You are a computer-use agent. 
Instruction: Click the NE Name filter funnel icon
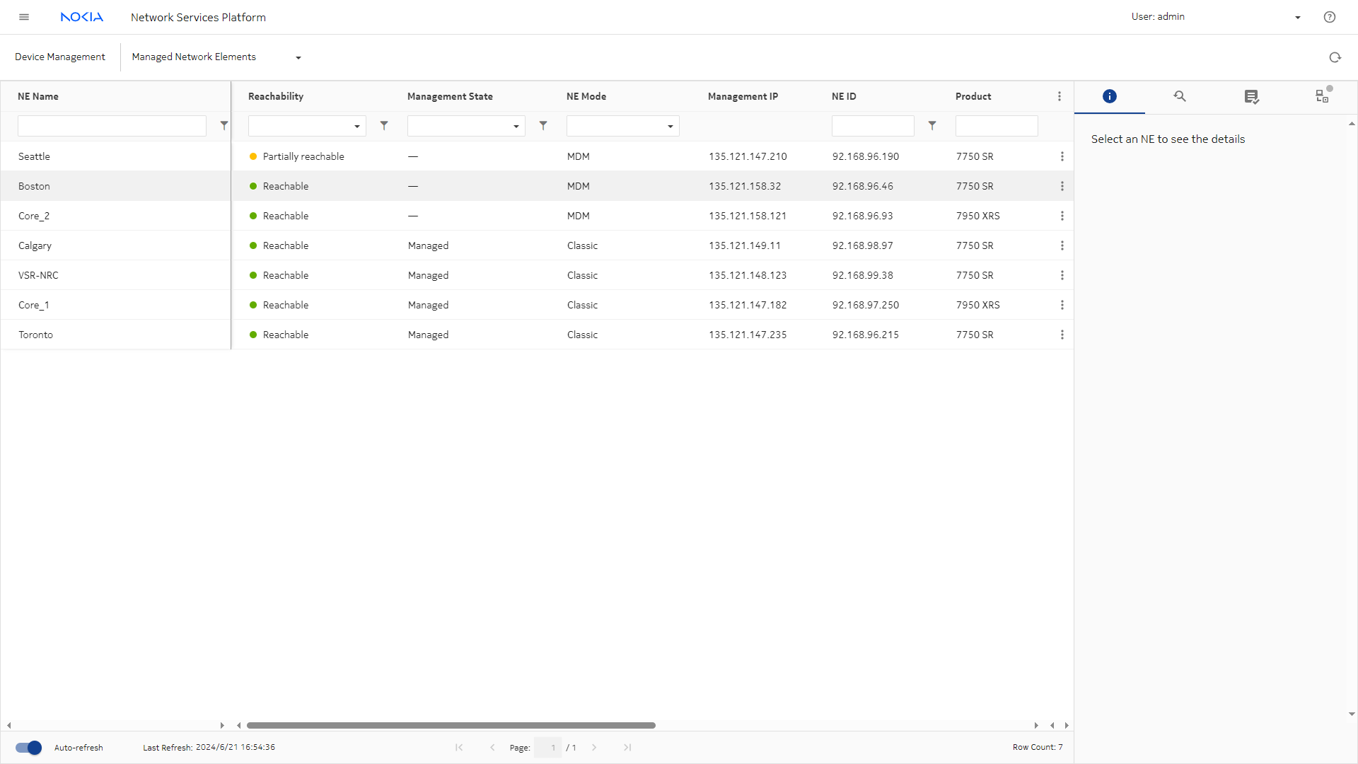(224, 125)
